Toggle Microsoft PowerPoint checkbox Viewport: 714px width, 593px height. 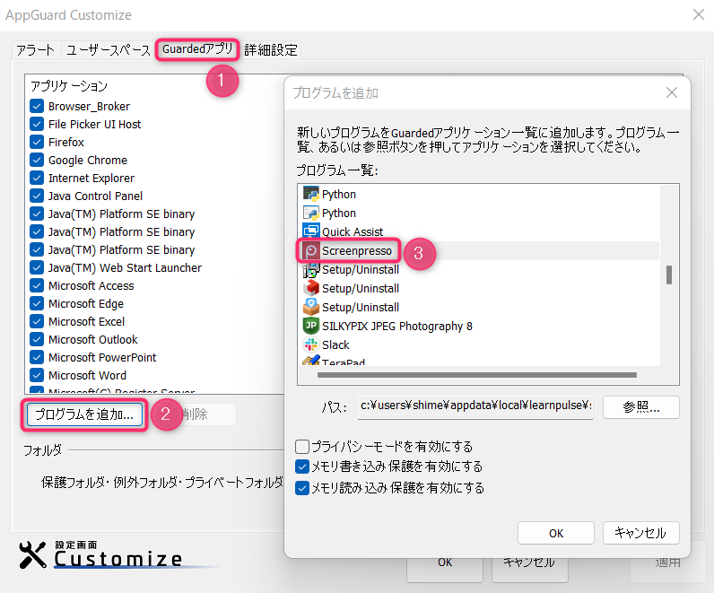(x=37, y=358)
